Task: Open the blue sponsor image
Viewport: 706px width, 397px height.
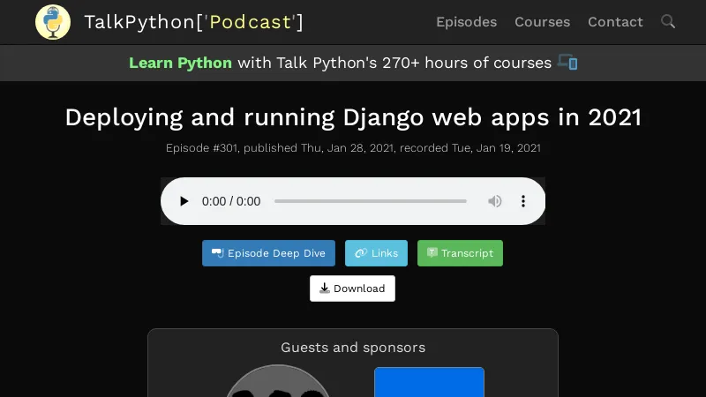Action: coord(429,383)
